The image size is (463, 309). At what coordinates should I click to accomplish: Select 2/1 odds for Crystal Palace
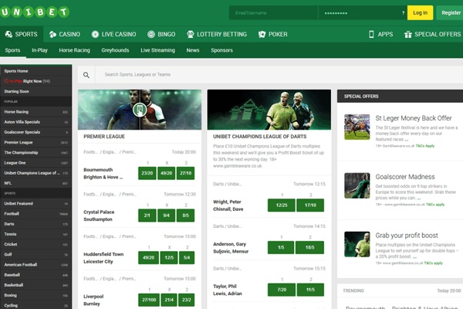click(147, 216)
